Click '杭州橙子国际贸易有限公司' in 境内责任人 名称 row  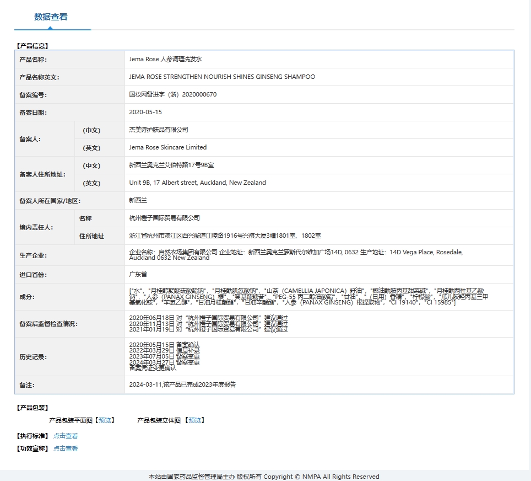click(x=164, y=218)
